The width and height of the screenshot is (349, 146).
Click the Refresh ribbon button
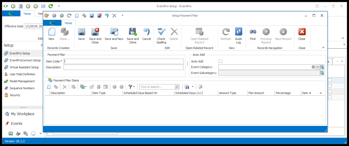[x=226, y=34]
